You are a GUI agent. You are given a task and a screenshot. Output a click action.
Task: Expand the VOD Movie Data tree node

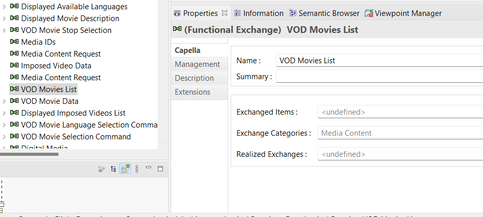(4, 101)
